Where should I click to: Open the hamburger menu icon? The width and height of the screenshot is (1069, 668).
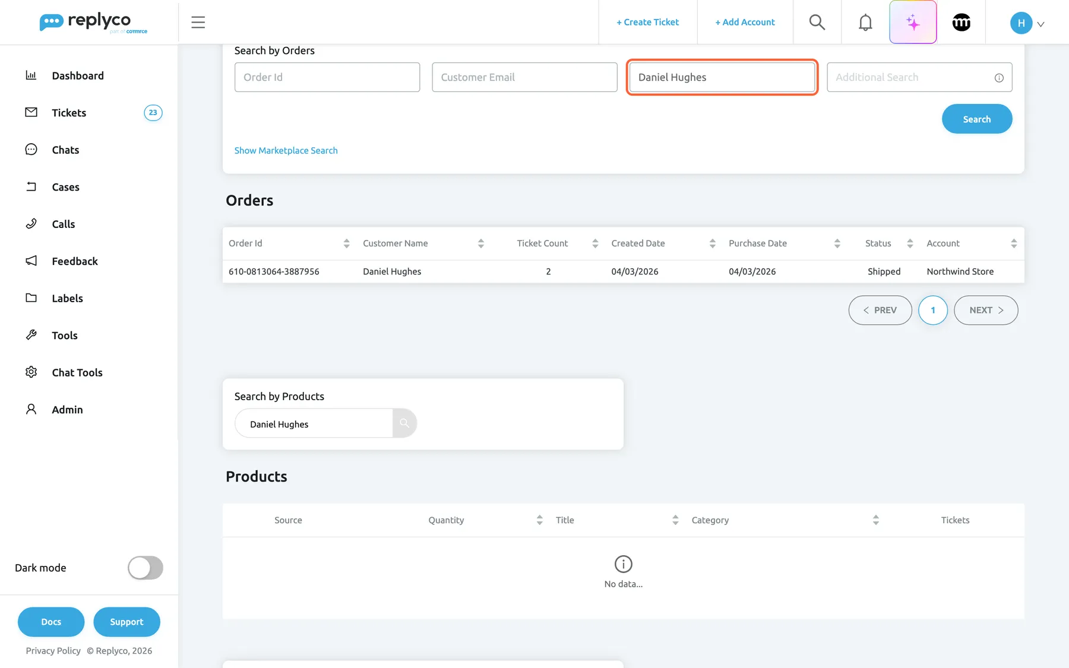[198, 23]
